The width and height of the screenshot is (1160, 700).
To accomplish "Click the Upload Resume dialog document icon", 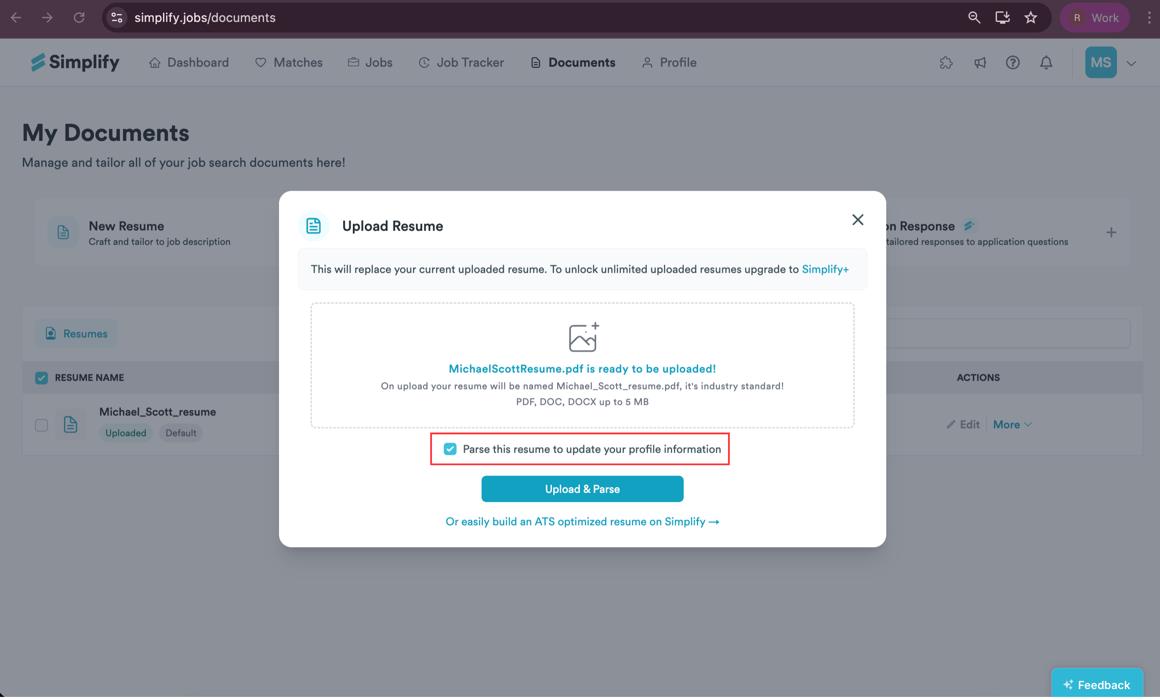I will (x=314, y=226).
